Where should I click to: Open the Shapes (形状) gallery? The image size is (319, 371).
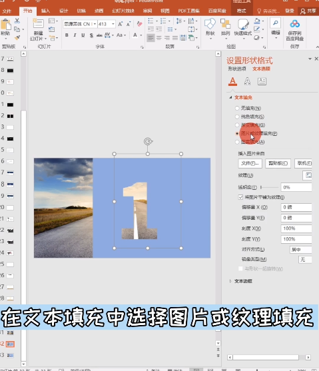tap(210, 28)
